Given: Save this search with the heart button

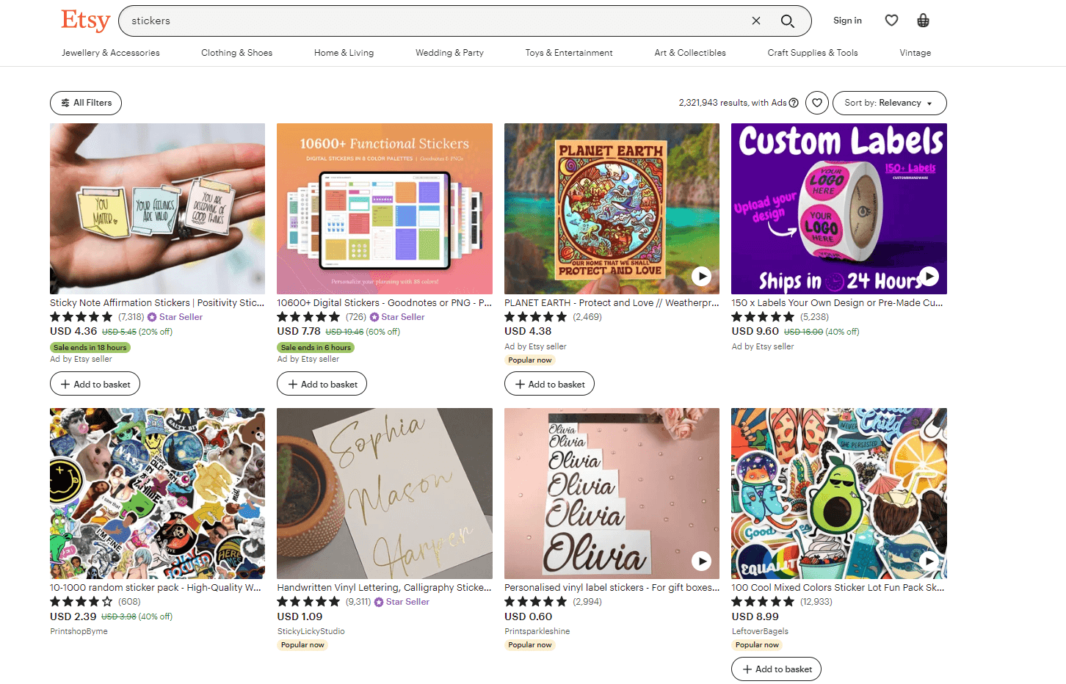Looking at the screenshot, I should pos(817,103).
